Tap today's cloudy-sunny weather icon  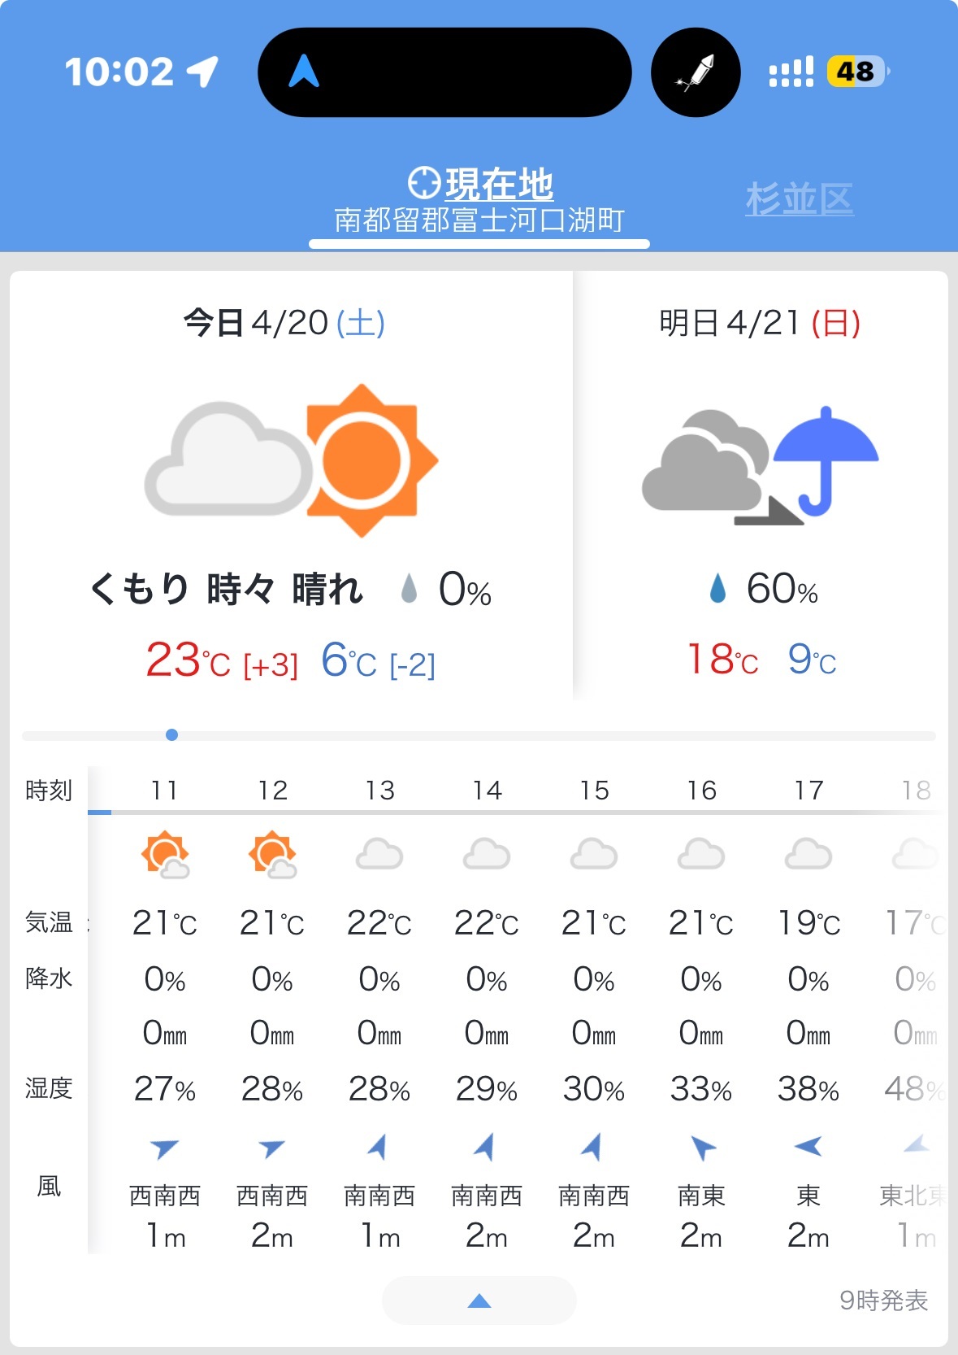coord(291,460)
